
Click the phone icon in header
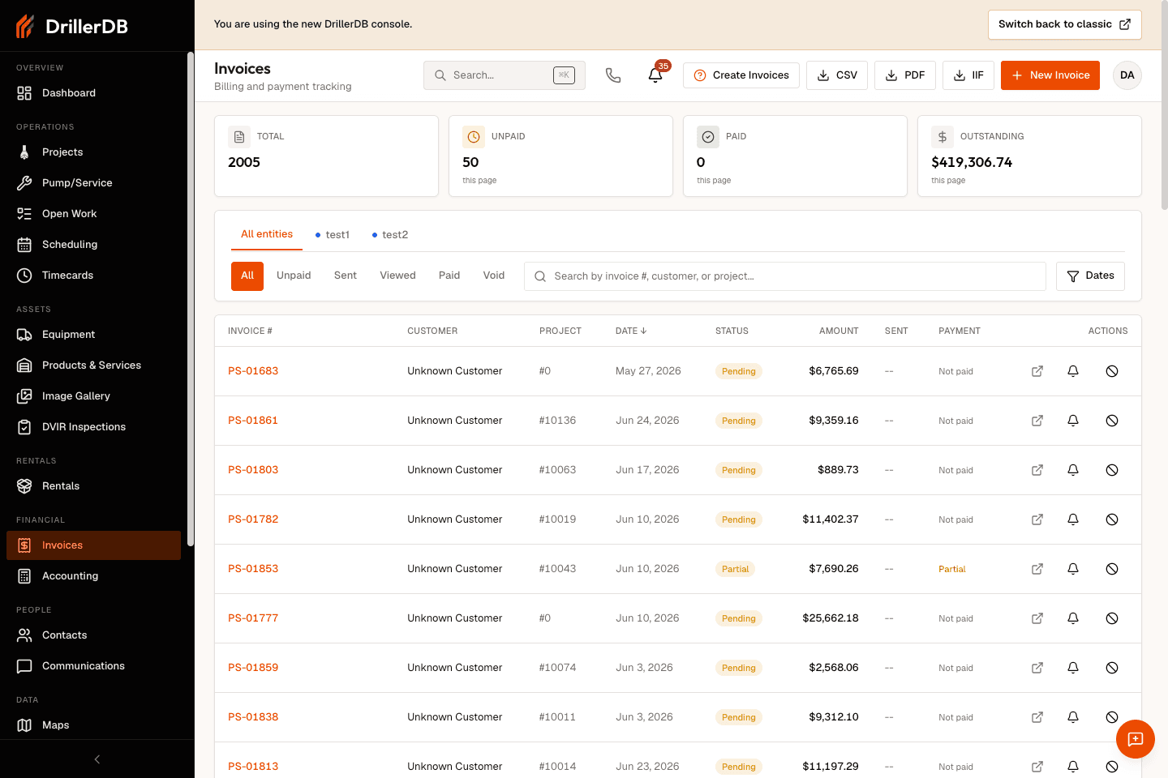(613, 75)
